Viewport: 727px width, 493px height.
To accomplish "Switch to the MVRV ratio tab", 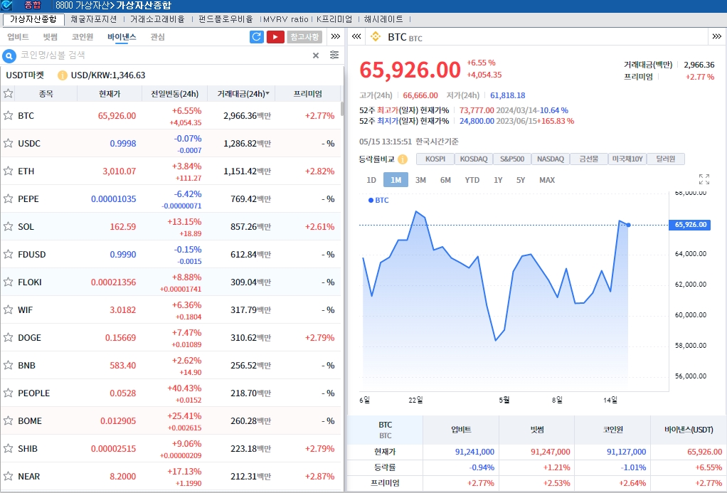I will (285, 19).
